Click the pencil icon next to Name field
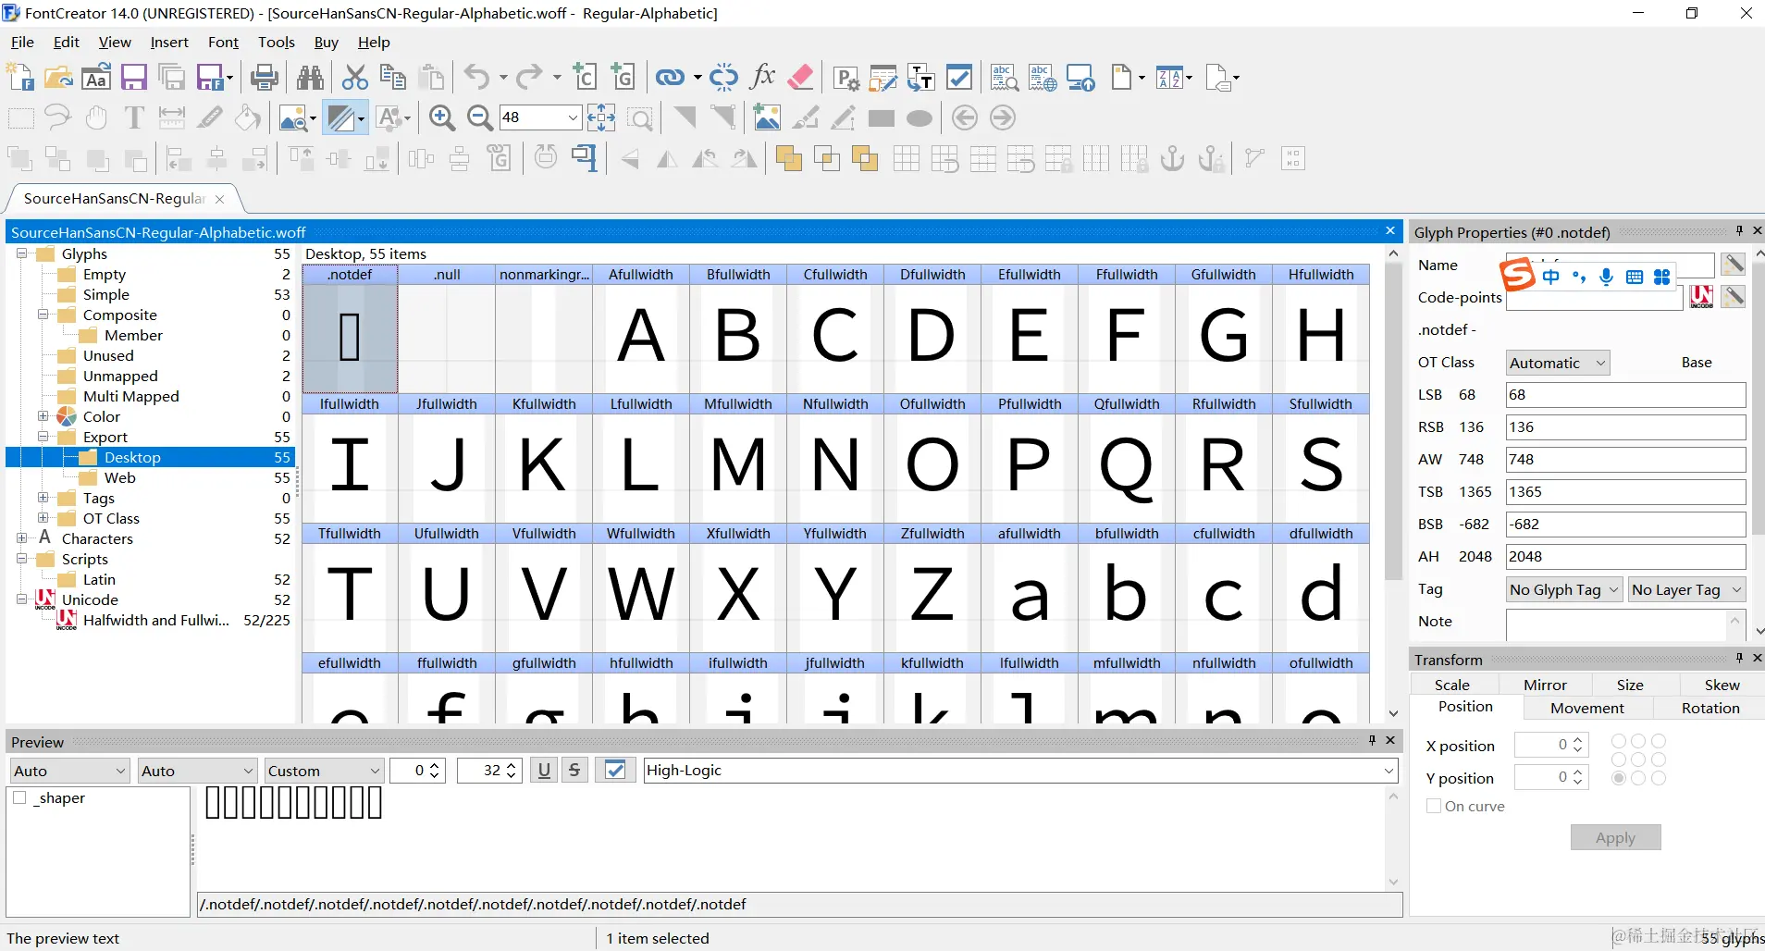1765x951 pixels. coord(1733,265)
